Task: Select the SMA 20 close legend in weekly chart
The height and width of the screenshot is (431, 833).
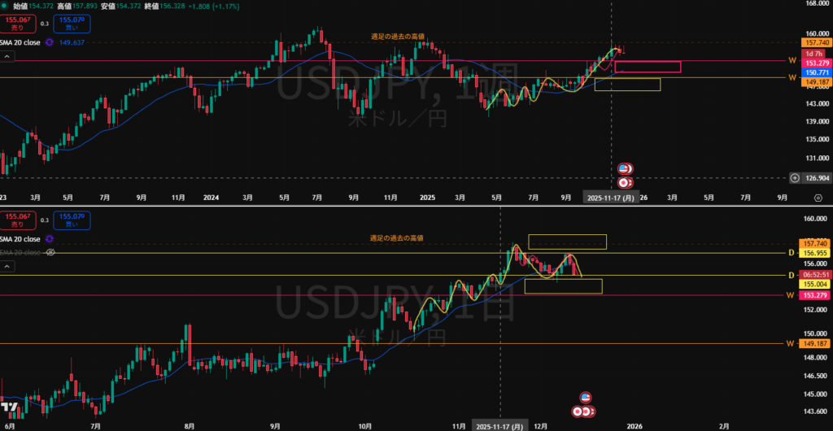Action: [x=20, y=42]
